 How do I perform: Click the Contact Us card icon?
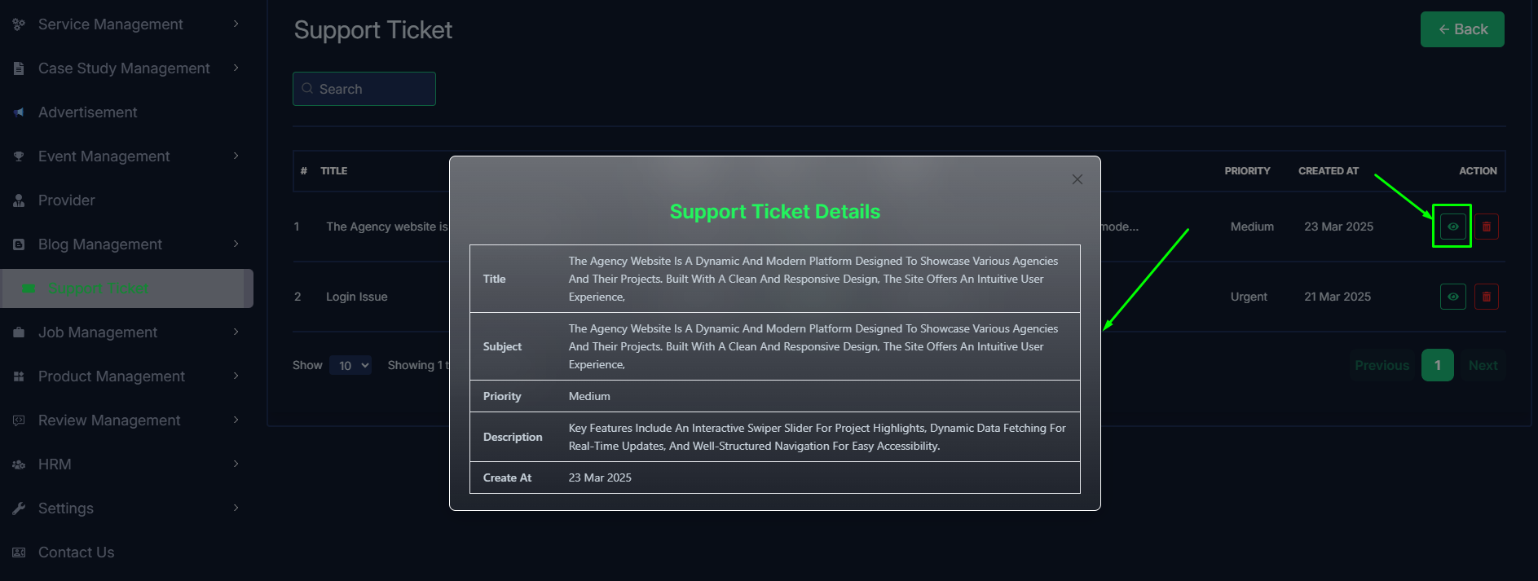[19, 552]
